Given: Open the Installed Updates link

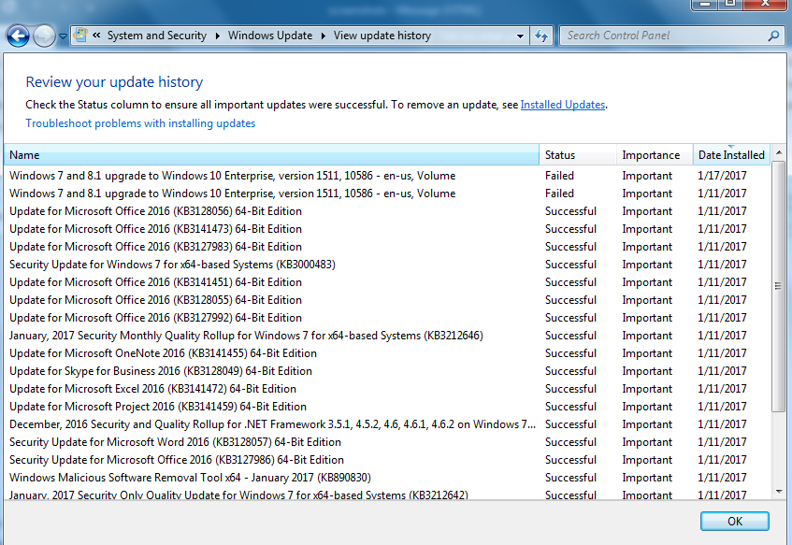Looking at the screenshot, I should [x=563, y=105].
